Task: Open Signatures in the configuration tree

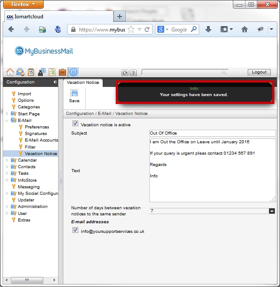Action: pos(35,134)
